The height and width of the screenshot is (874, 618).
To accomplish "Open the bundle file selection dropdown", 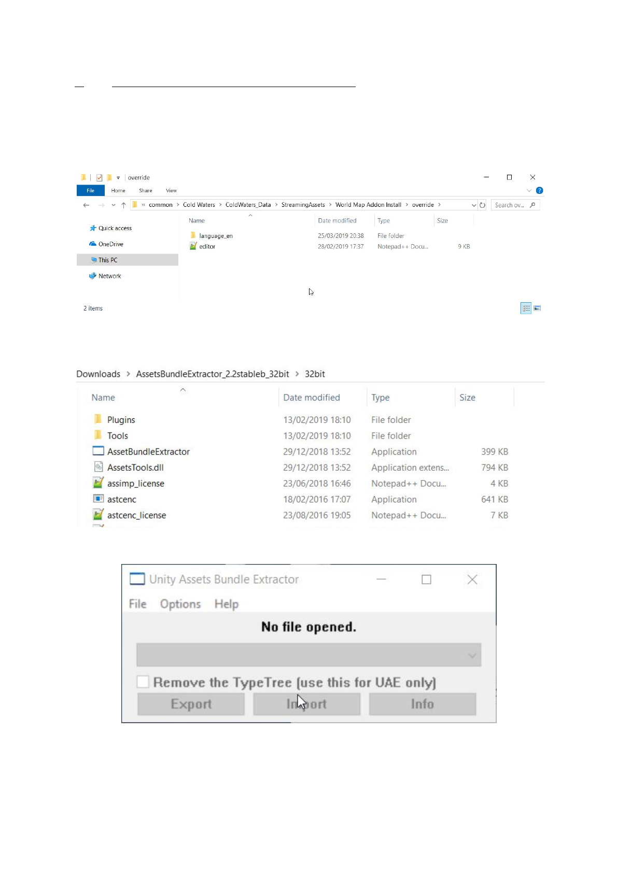I will coord(309,655).
